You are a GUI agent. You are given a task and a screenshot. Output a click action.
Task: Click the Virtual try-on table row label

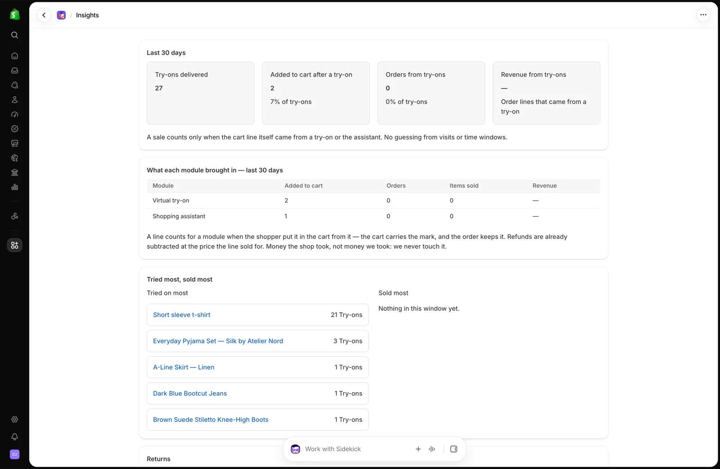click(x=171, y=201)
